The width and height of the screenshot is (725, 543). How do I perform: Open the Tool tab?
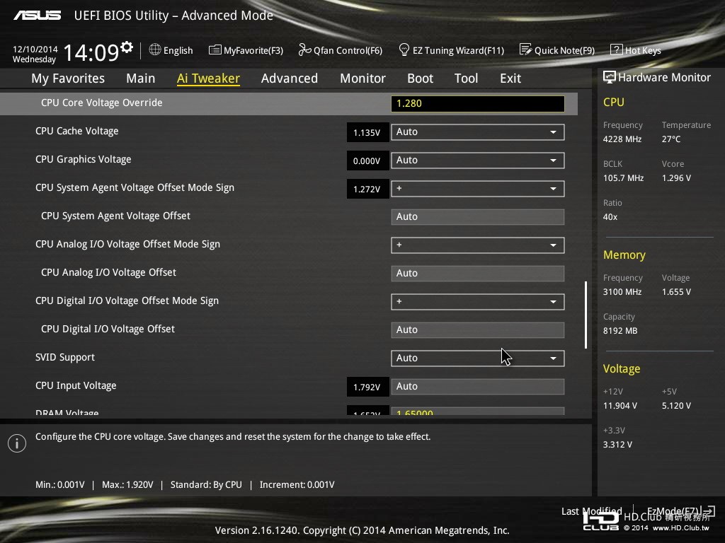[x=466, y=78]
